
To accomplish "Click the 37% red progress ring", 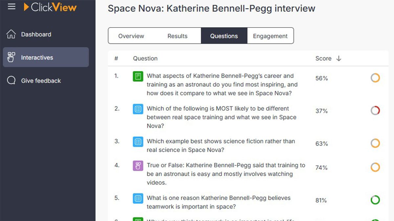I will point(375,111).
